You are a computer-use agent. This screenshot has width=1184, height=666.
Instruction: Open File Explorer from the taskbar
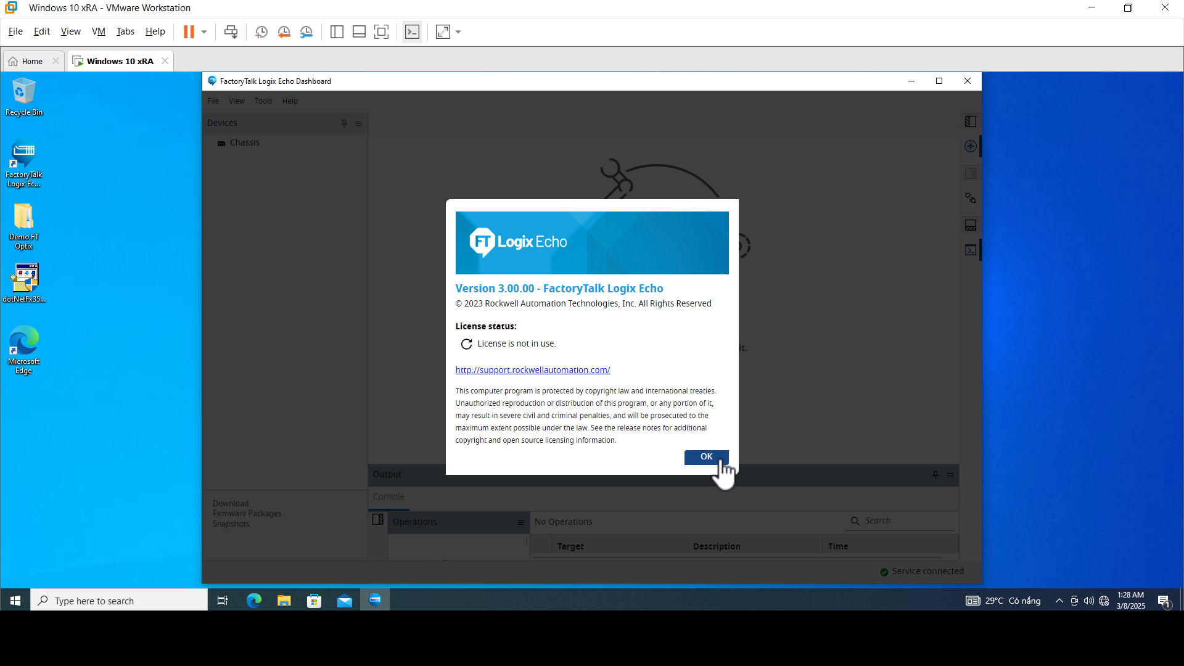pyautogui.click(x=284, y=601)
